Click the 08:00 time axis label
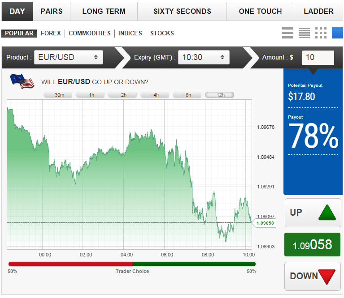The image size is (344, 298). pyautogui.click(x=208, y=255)
